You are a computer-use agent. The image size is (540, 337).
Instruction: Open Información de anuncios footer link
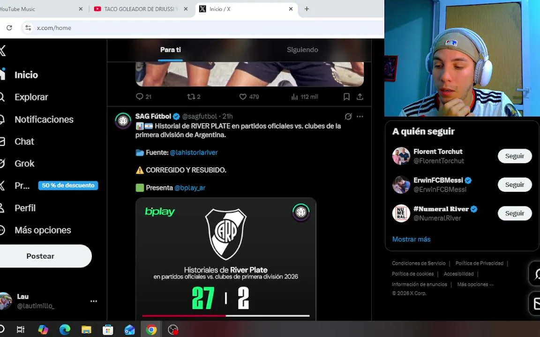[419, 285]
